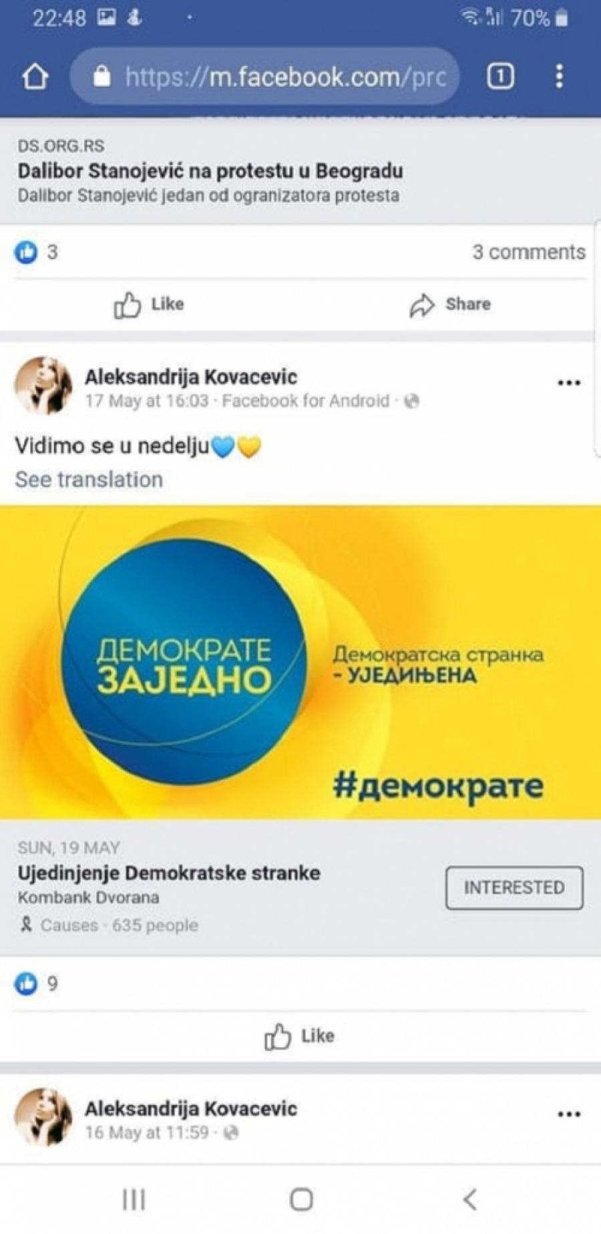Viewport: 601px width, 1234px height.
Task: Tap the Android back navigation button
Action: [470, 1199]
